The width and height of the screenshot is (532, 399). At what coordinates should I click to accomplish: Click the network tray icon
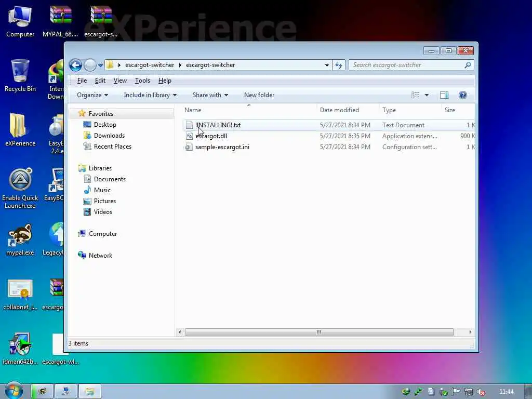(469, 392)
